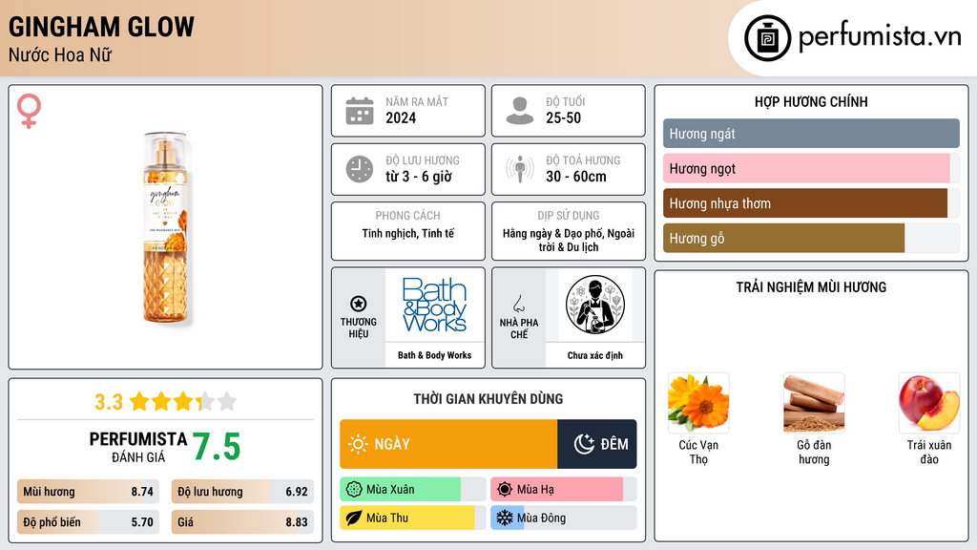977x550 pixels.
Task: Click the Độ phổ biến 5.70 score bar
Action: pyautogui.click(x=89, y=522)
